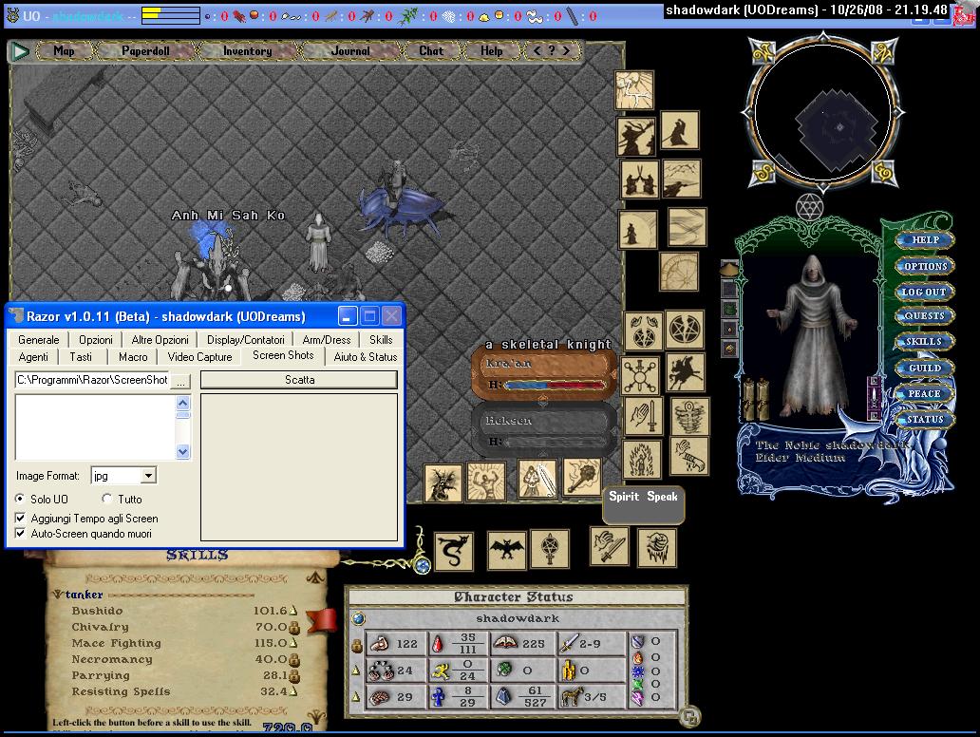Click the bleeding arm spell icon
Viewport: 980px width, 737px height.
pos(689,456)
